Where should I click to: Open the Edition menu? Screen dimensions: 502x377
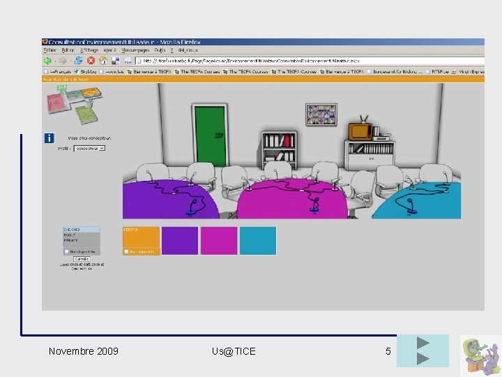[68, 50]
